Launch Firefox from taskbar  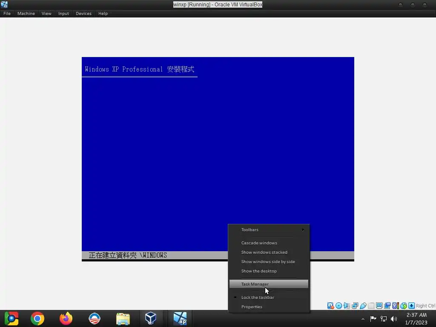(66, 318)
